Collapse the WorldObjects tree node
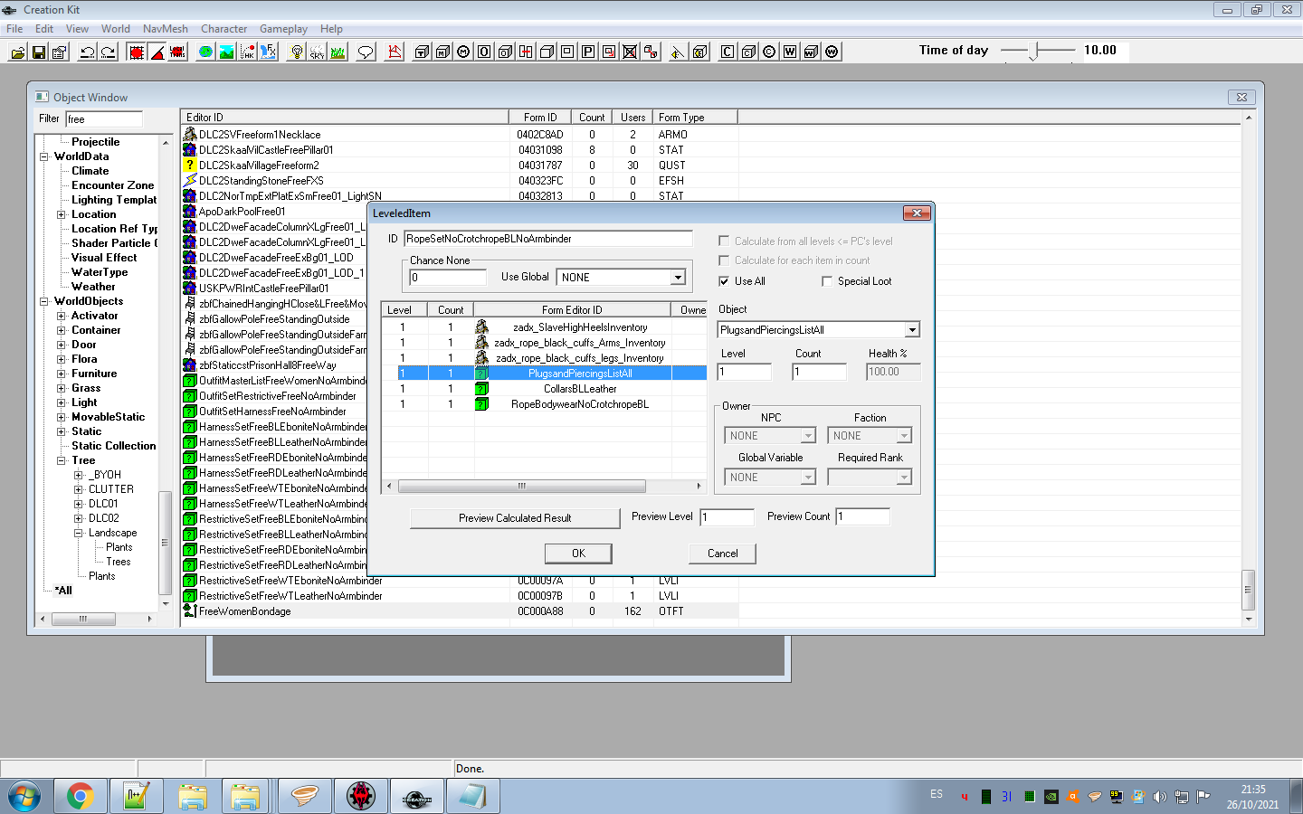1303x814 pixels. tap(43, 301)
